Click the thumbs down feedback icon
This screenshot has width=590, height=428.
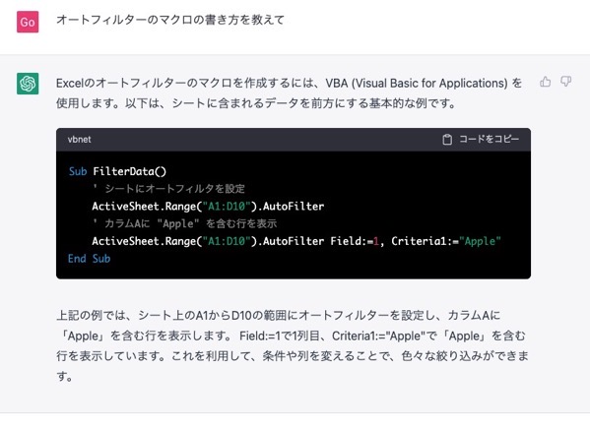click(x=566, y=82)
